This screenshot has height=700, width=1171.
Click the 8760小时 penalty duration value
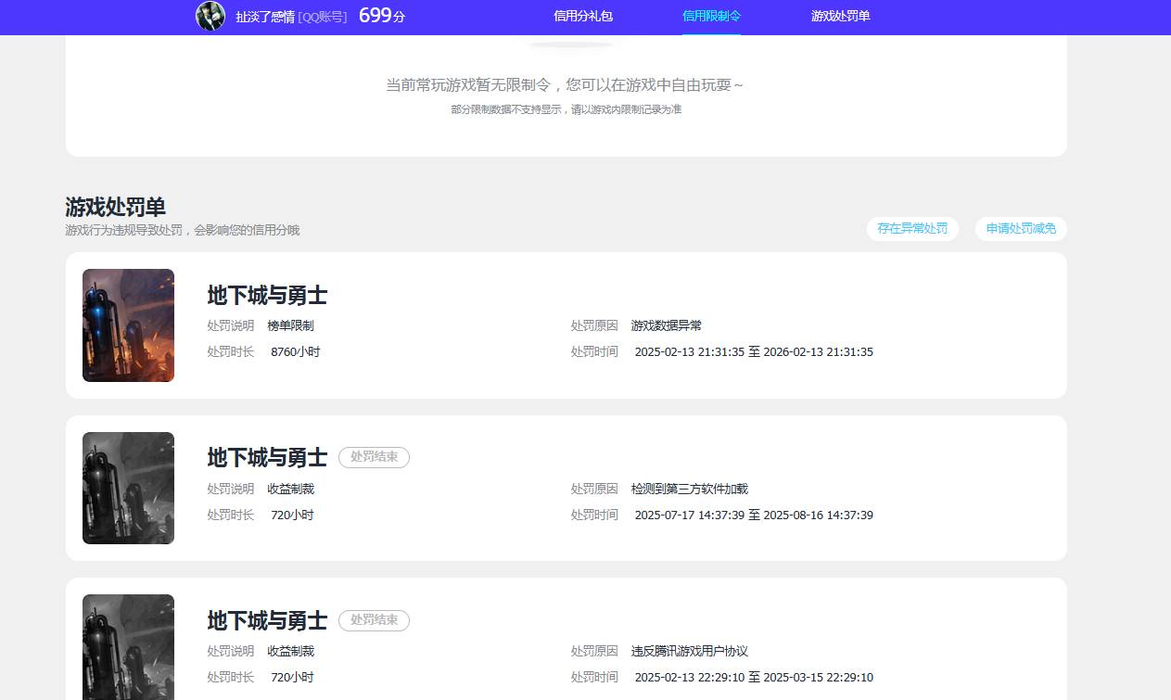click(x=295, y=351)
